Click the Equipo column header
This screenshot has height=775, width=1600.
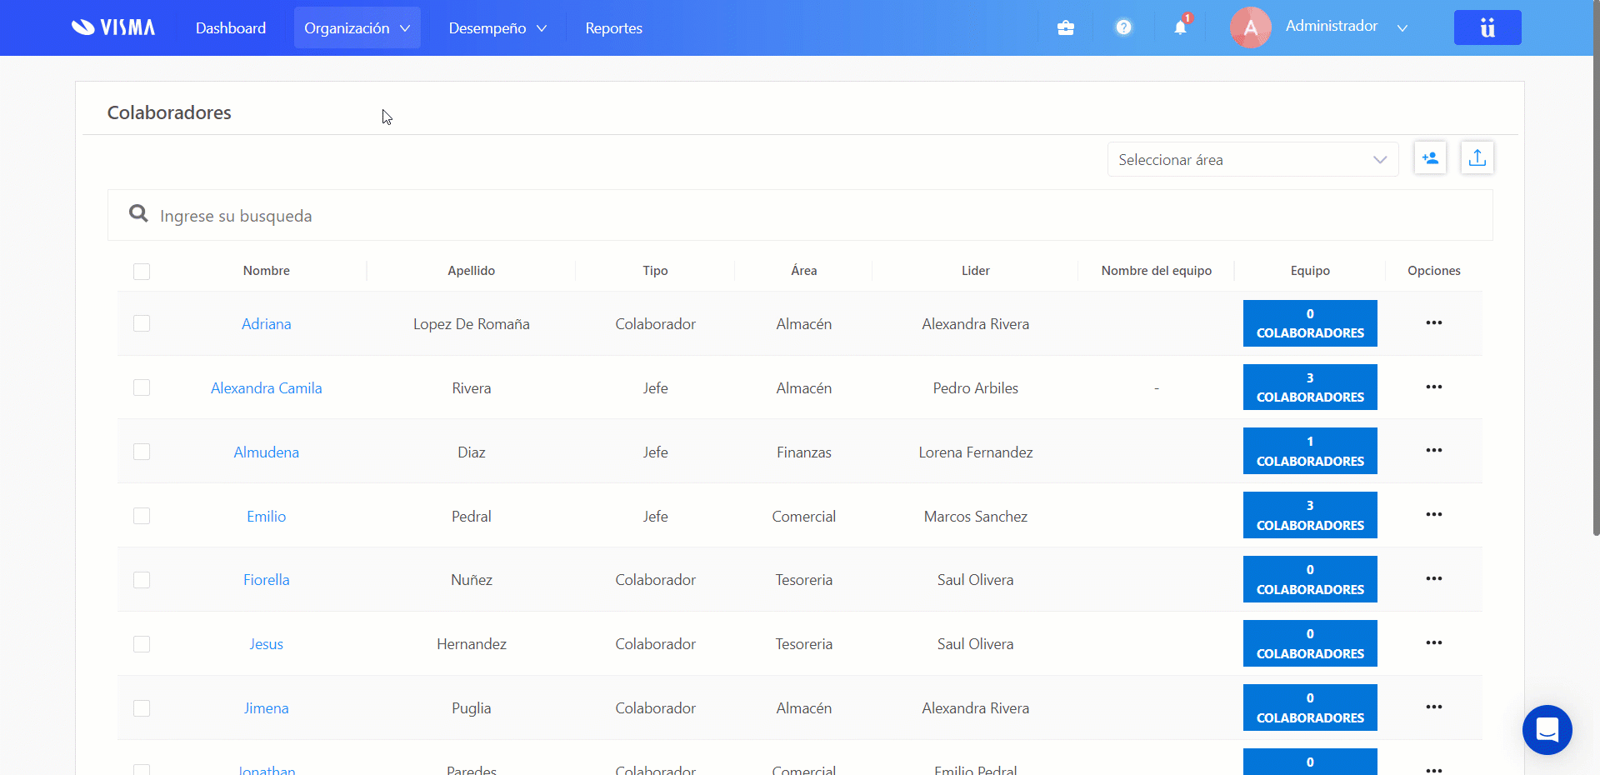(1310, 271)
